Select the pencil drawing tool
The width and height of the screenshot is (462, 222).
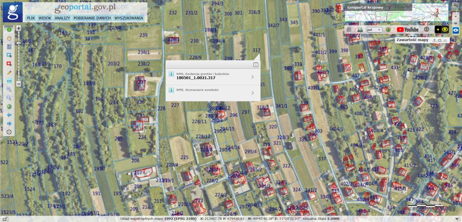click(x=9, y=72)
